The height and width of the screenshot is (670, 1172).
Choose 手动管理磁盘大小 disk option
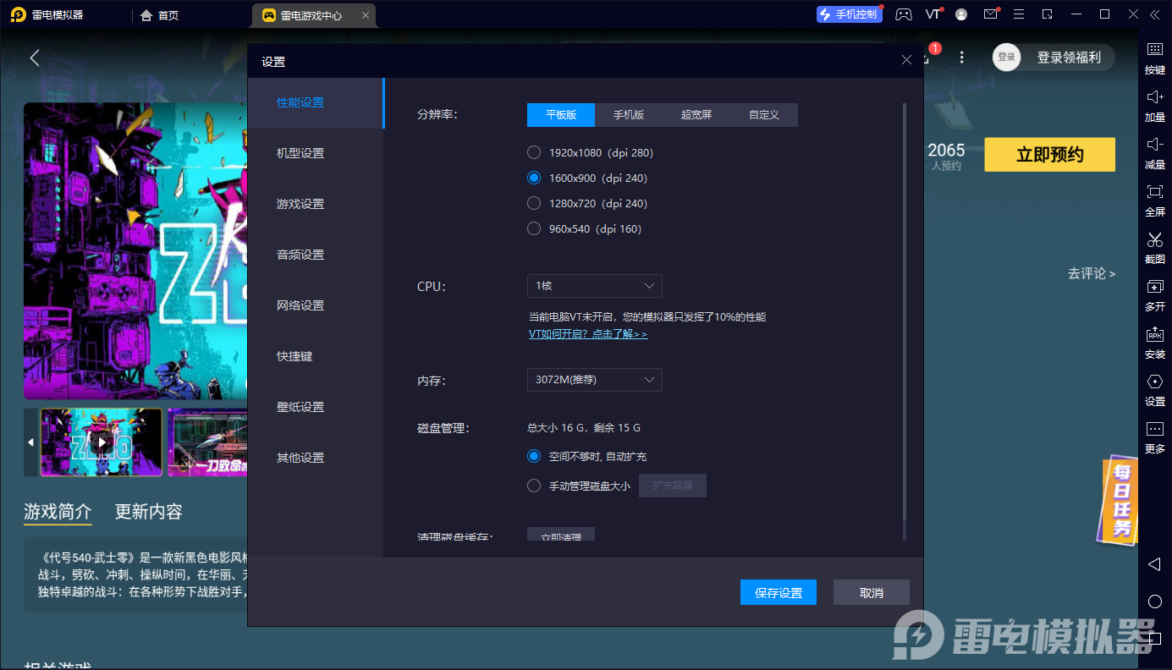coord(579,486)
